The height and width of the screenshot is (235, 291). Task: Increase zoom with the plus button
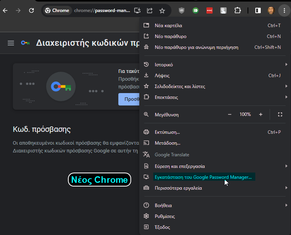point(261,114)
